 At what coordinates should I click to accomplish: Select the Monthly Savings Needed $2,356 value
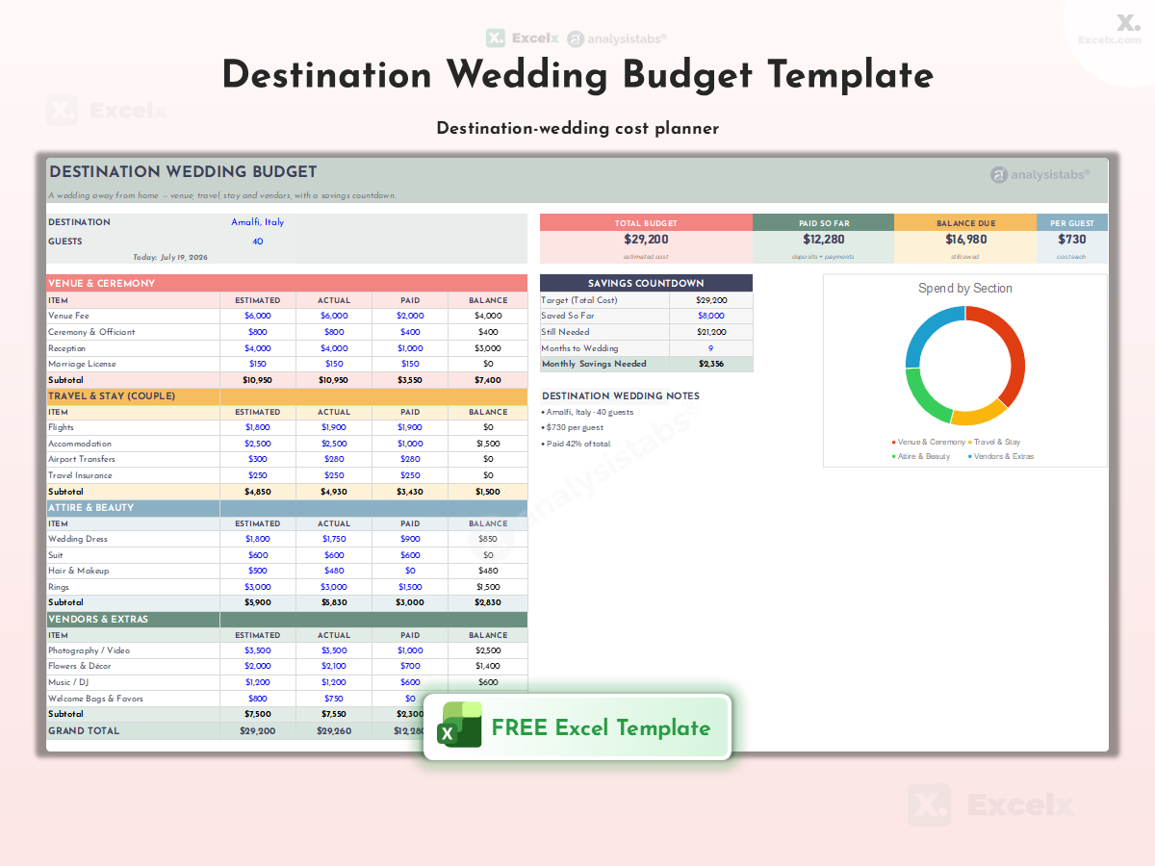[711, 364]
